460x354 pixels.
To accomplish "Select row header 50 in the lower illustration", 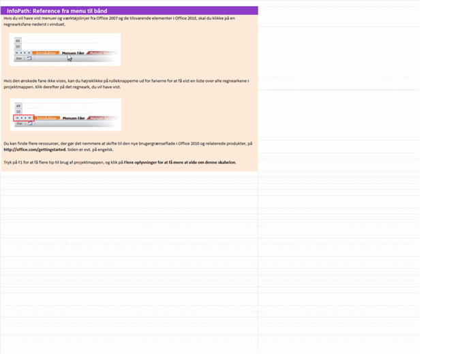I will pos(19,112).
